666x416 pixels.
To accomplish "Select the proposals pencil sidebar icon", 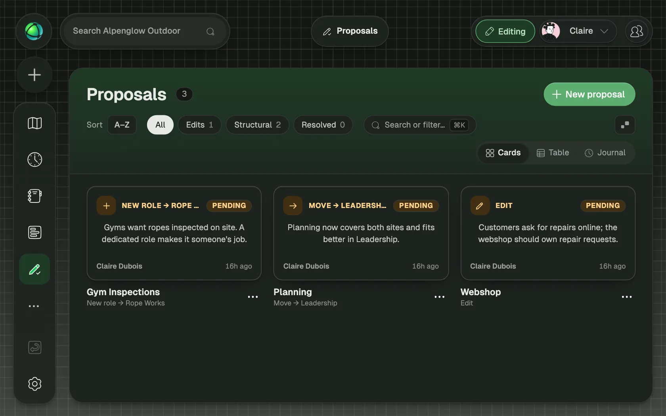I will [x=34, y=269].
